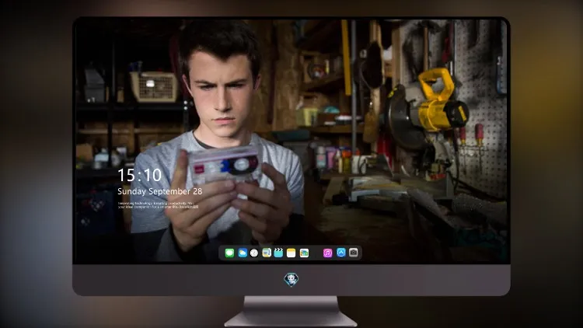Click the monitor stand base

point(291,312)
